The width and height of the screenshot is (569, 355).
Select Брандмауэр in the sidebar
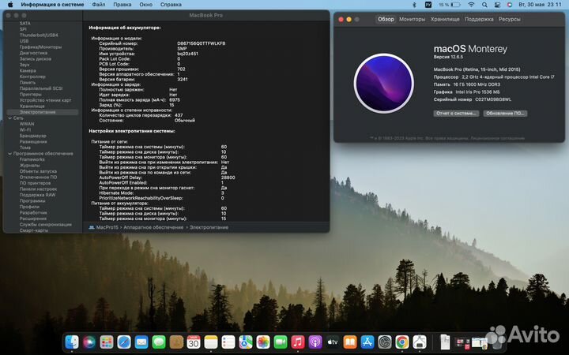pyautogui.click(x=33, y=136)
